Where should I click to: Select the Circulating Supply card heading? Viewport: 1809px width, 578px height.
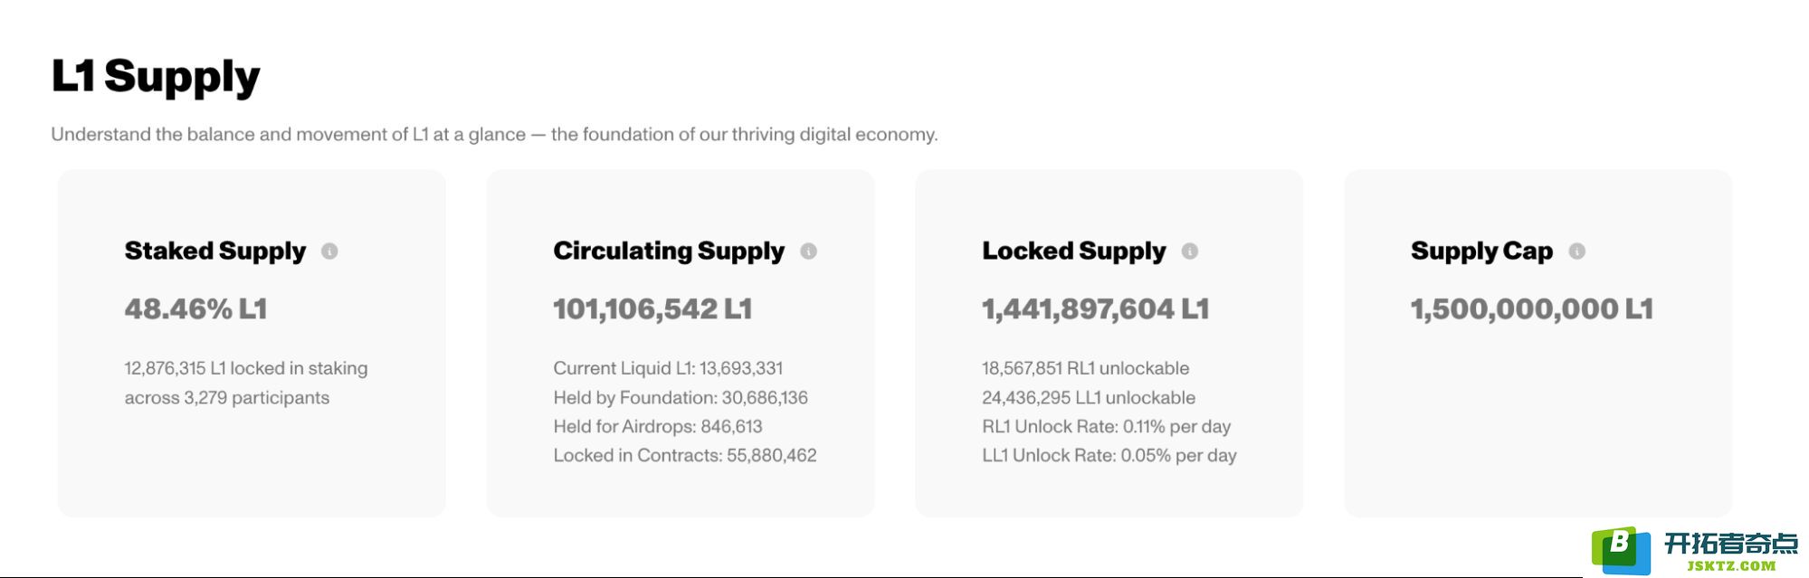pyautogui.click(x=669, y=251)
